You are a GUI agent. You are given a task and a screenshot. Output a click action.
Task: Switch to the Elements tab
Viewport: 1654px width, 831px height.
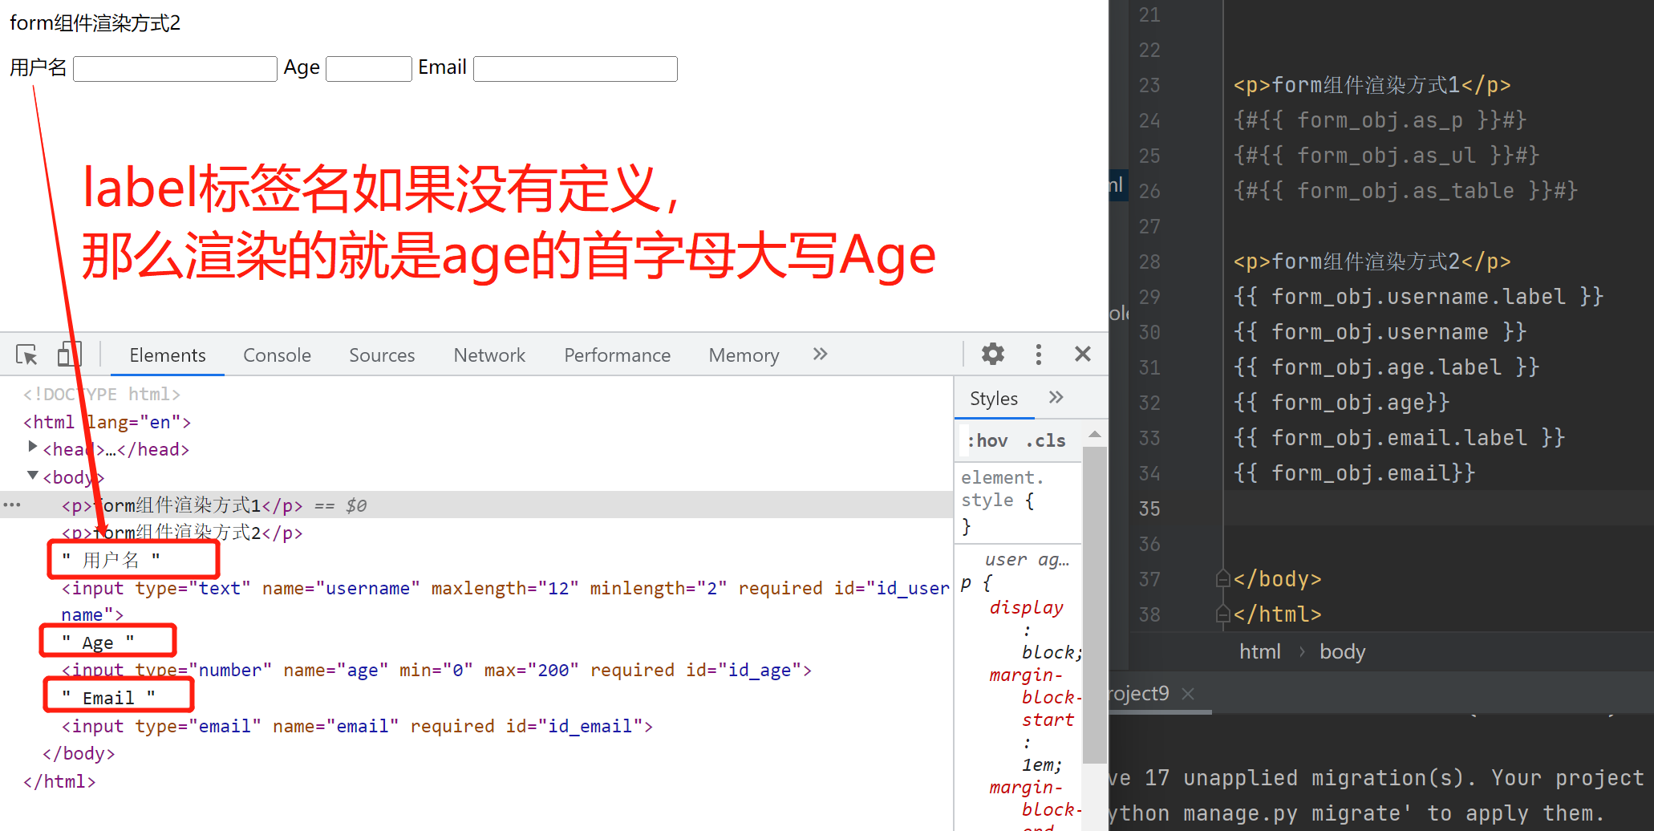[x=168, y=355]
